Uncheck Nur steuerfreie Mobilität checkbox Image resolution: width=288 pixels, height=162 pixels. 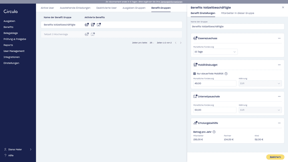[194, 74]
